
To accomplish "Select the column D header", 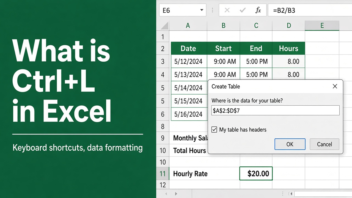I will tap(289, 26).
